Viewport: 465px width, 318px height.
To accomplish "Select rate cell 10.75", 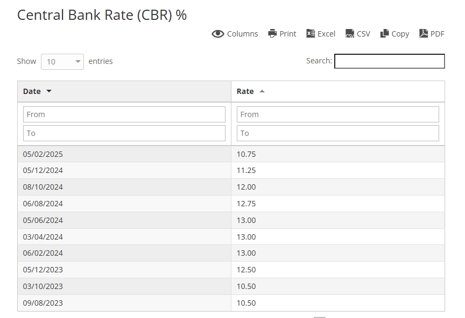I will pyautogui.click(x=338, y=154).
